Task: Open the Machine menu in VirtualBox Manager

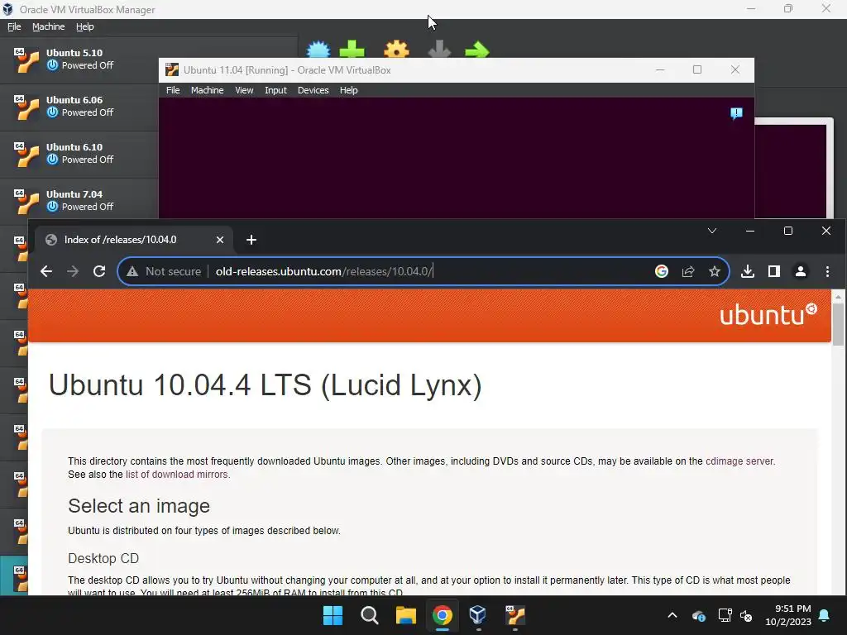Action: 48,27
